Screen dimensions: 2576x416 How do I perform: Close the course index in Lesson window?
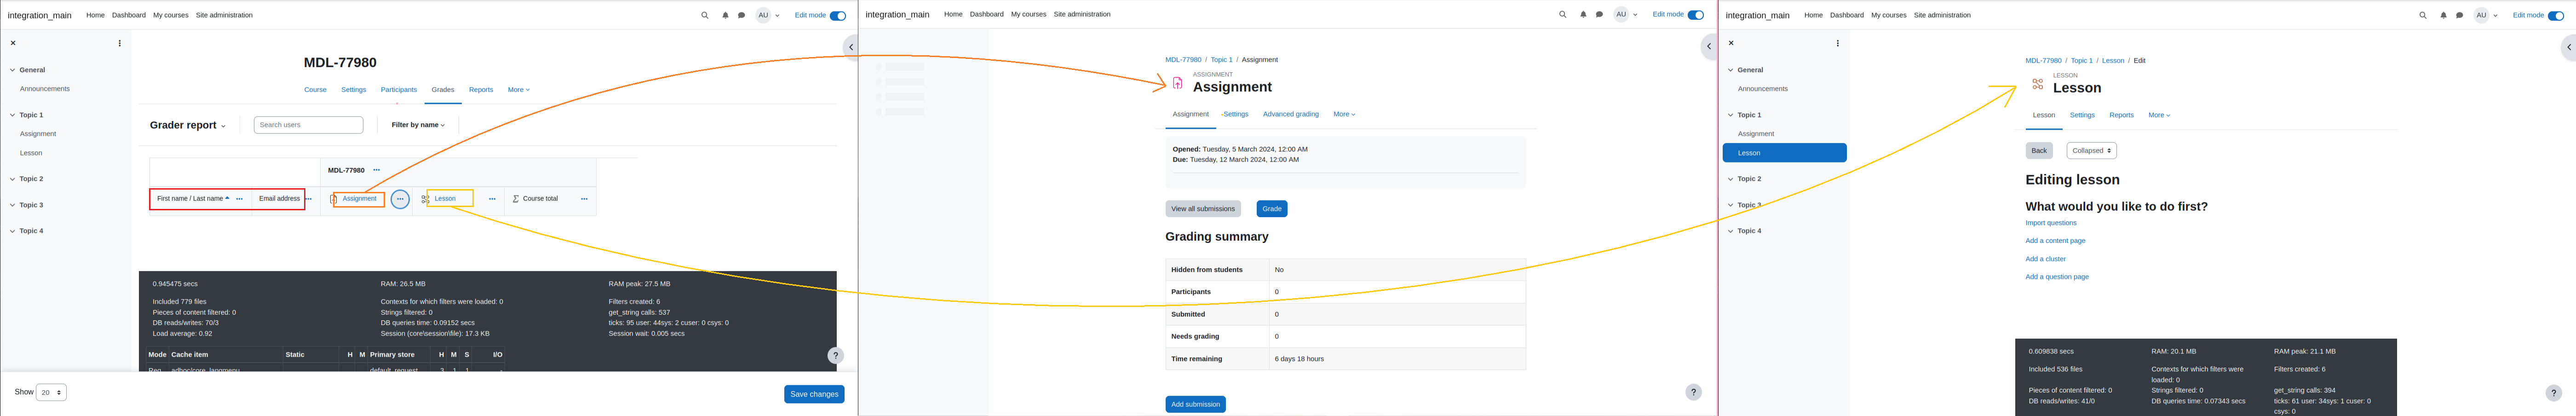coord(1731,43)
